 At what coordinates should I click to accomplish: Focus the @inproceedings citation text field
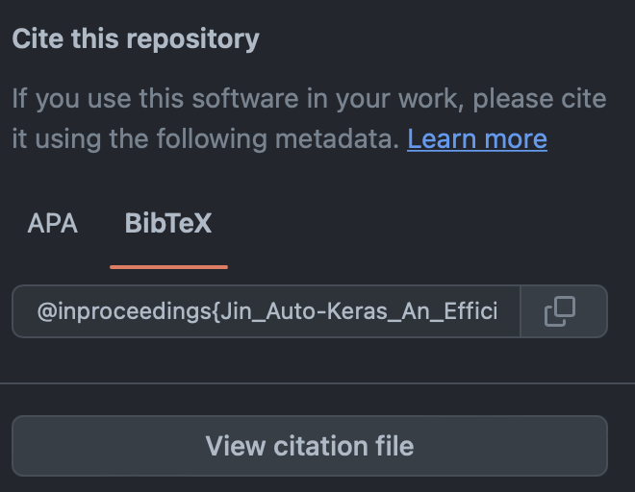click(x=267, y=311)
